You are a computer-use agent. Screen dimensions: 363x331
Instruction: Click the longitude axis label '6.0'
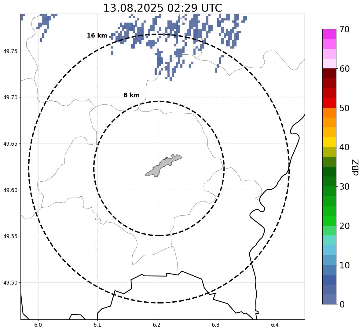pos(38,325)
